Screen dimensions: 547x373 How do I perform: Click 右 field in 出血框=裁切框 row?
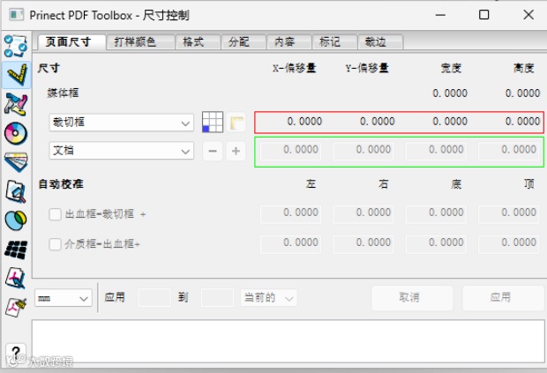click(x=363, y=213)
